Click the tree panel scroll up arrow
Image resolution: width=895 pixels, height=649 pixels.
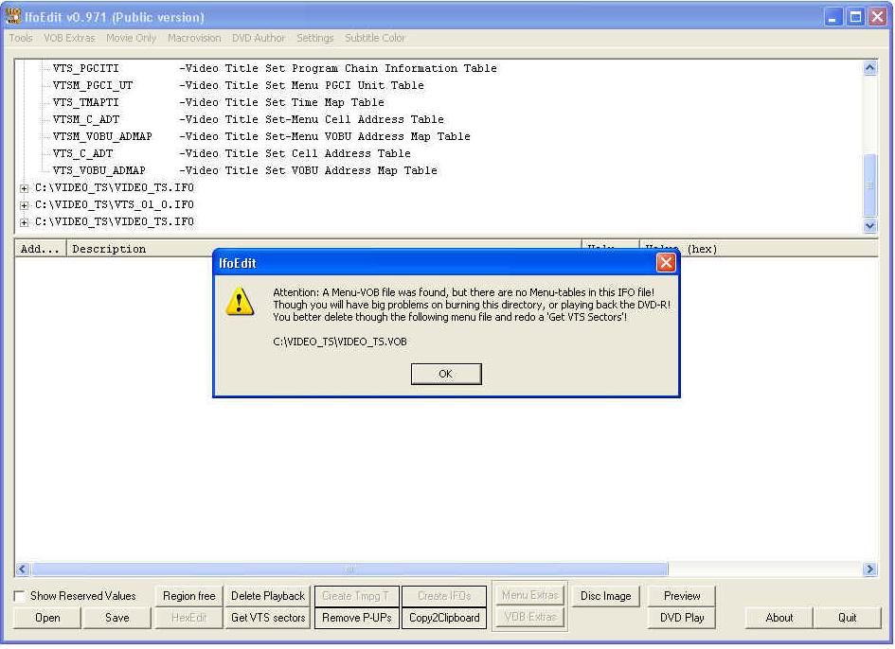coord(869,68)
